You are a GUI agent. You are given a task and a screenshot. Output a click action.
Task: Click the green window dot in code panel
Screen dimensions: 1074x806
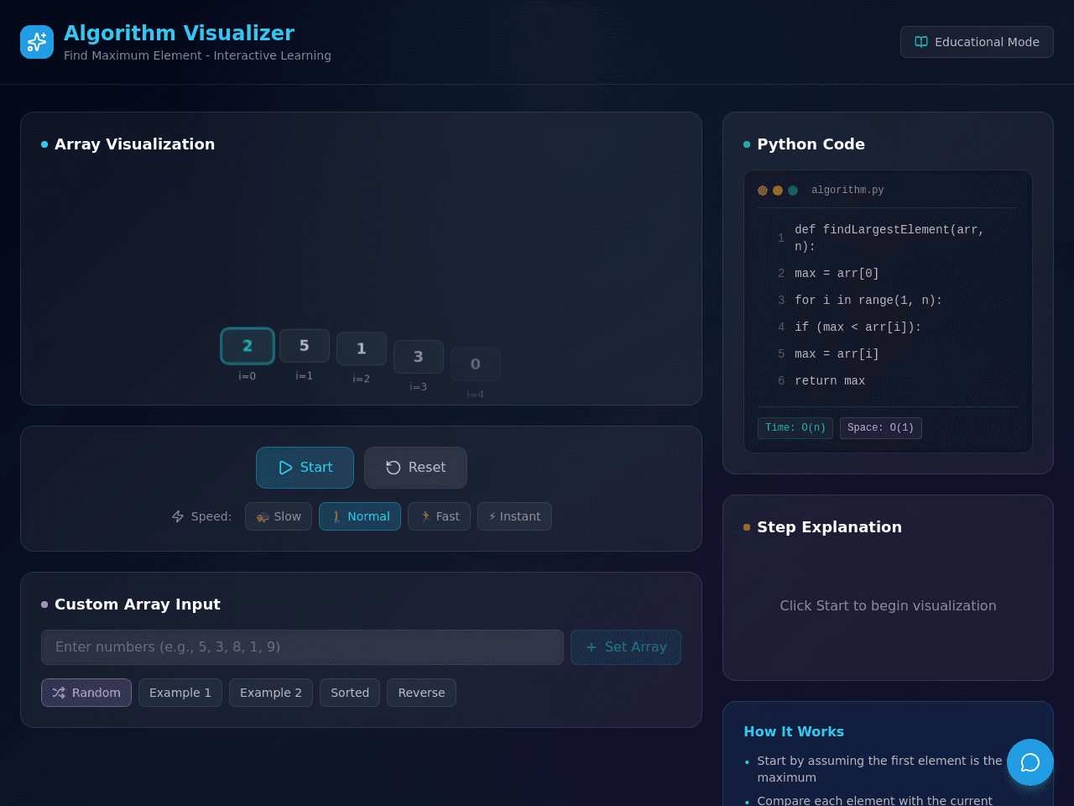coord(793,191)
